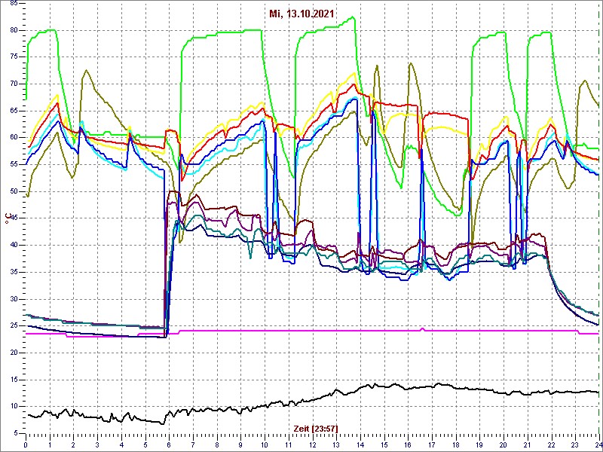Image resolution: width=603 pixels, height=452 pixels.
Task: Click the °C unit label on vertical axis
Action: (7, 218)
